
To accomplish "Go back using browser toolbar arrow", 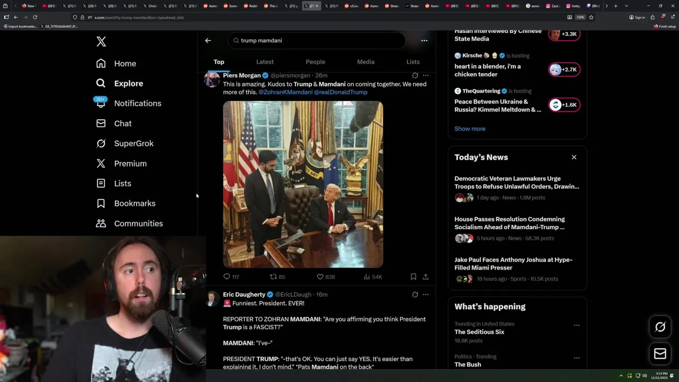I will (15, 18).
